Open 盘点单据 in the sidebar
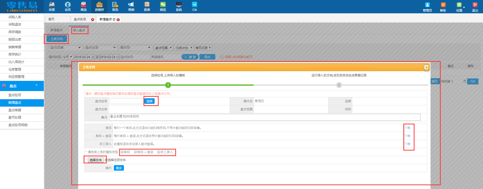 pos(15,110)
